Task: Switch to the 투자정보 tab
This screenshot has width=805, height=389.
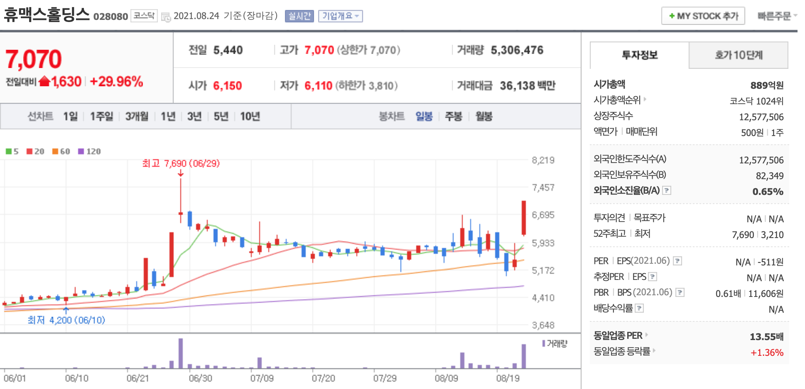Action: tap(640, 55)
